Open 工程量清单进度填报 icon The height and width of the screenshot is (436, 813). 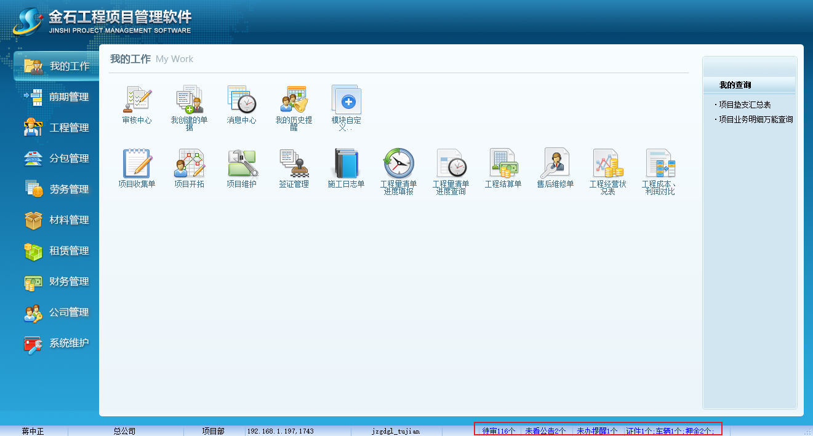398,164
